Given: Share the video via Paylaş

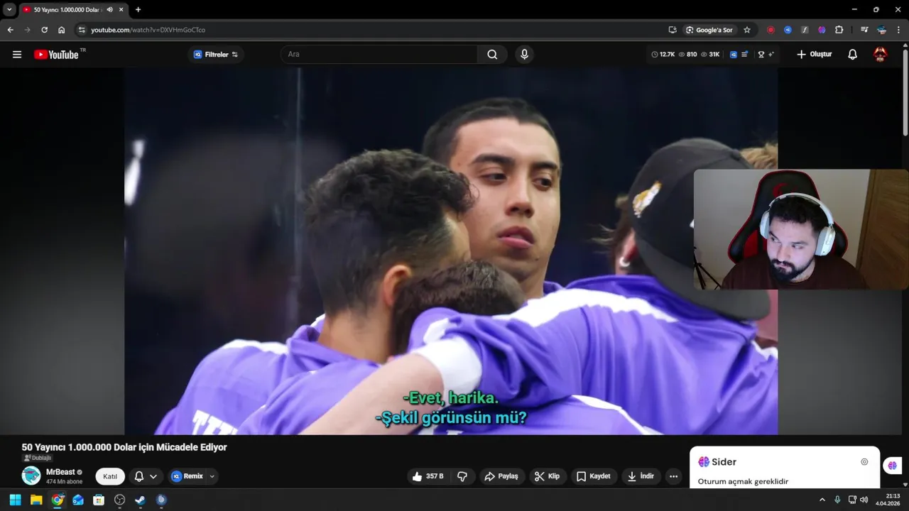Looking at the screenshot, I should [501, 476].
